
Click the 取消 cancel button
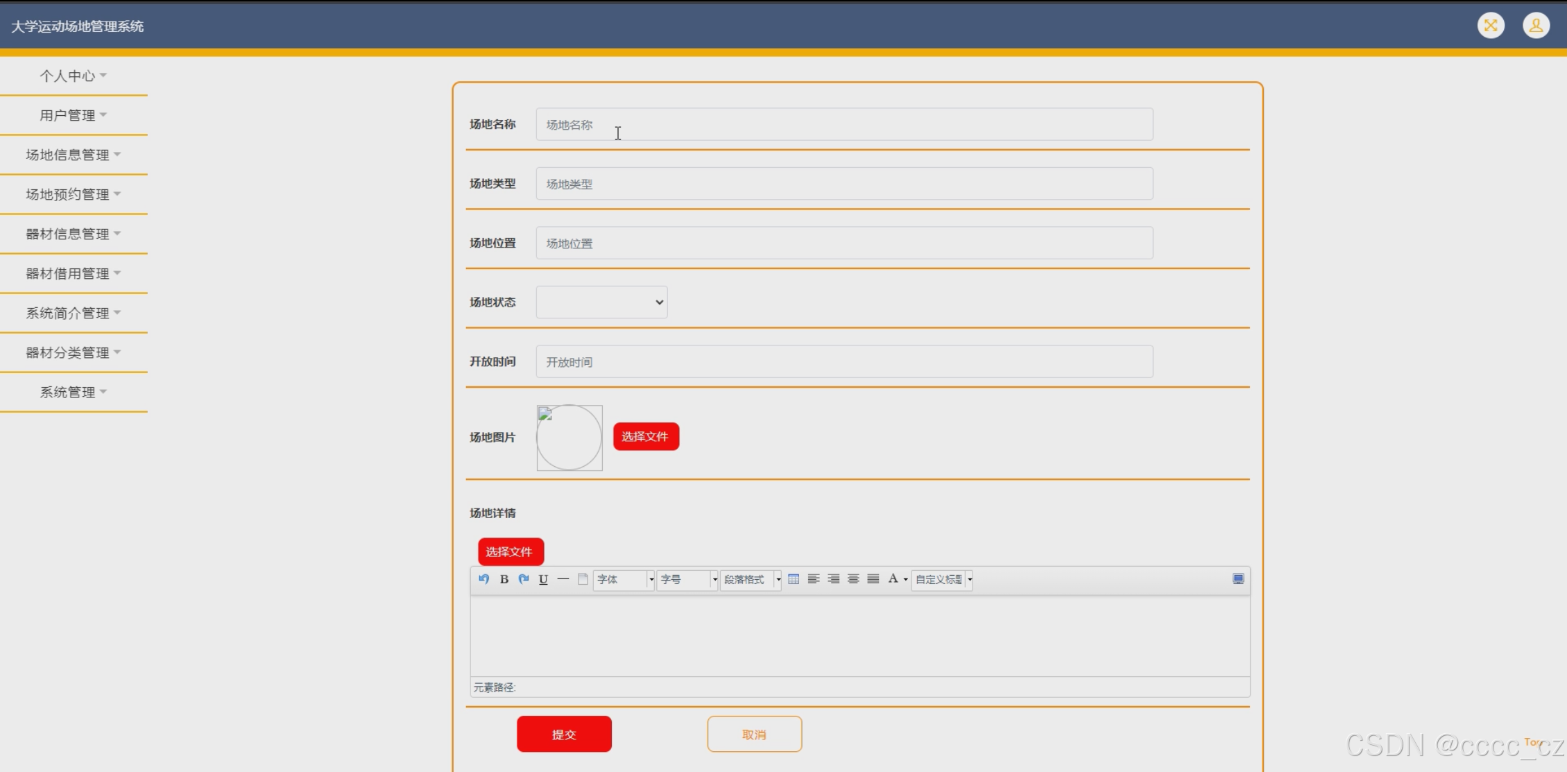[754, 734]
